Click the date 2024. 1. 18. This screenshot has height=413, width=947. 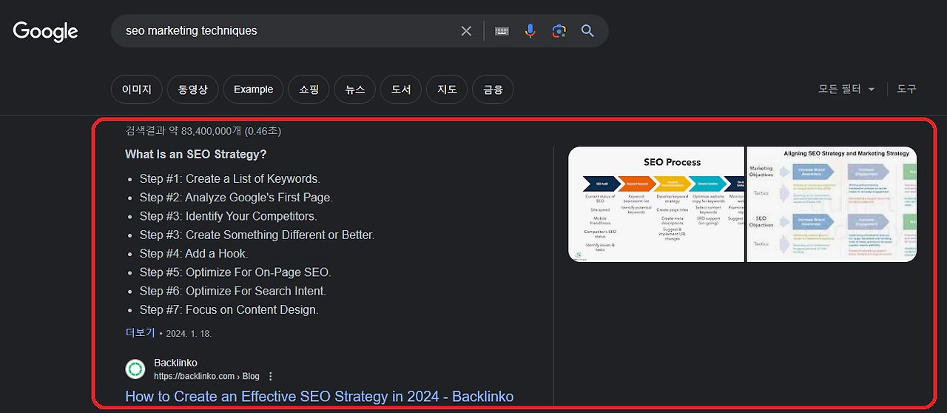pyautogui.click(x=189, y=334)
